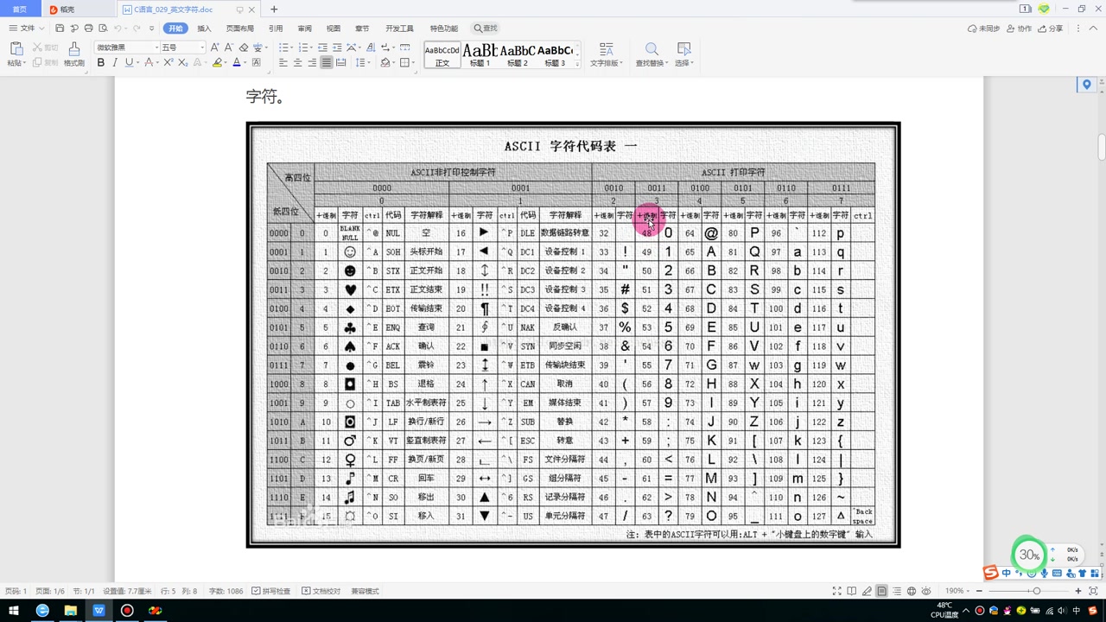Expand the bullet list dropdown
1106x622 pixels.
point(291,48)
